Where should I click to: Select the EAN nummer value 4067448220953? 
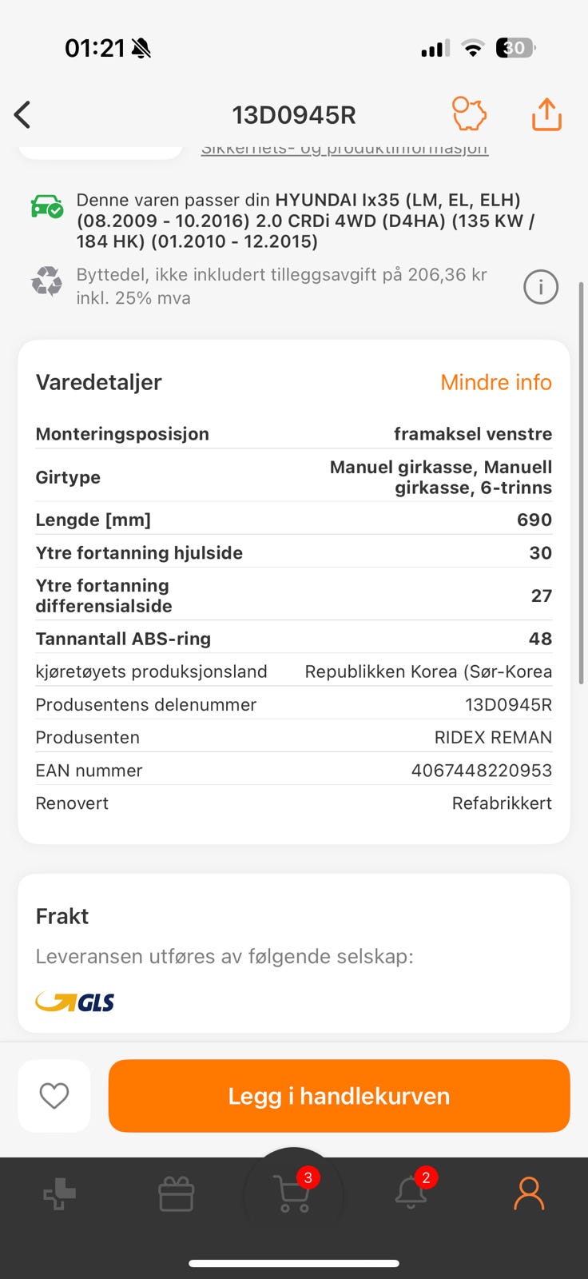[x=482, y=771]
